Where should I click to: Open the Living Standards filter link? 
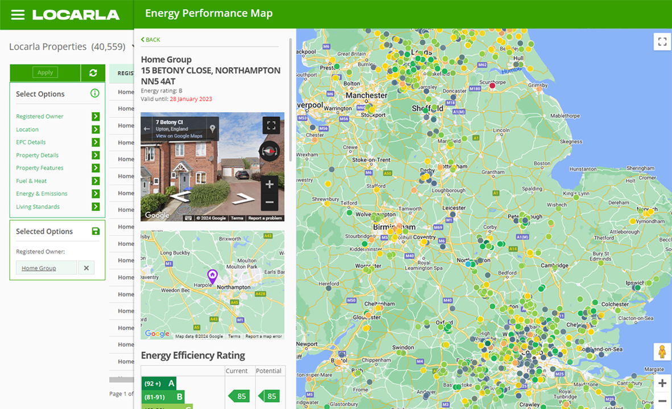(x=38, y=206)
